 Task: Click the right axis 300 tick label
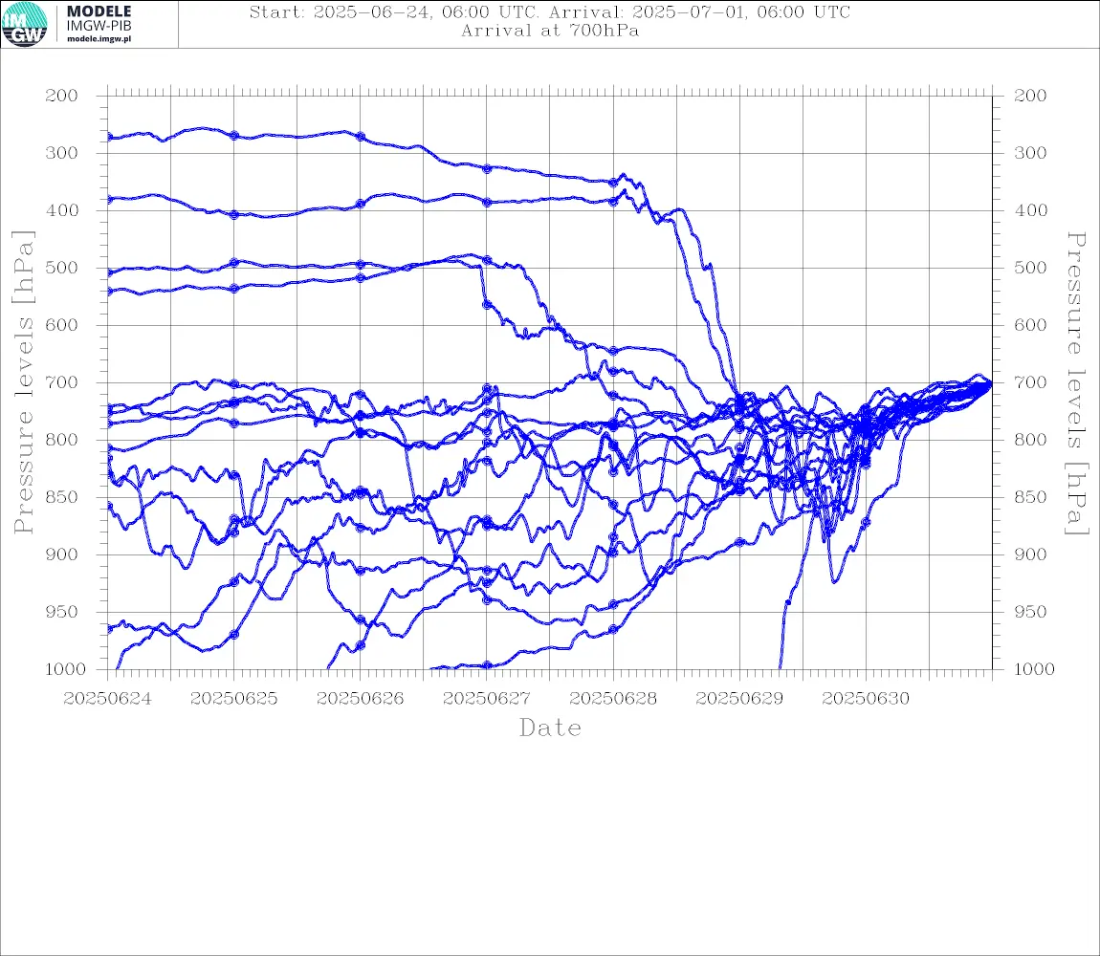pos(1030,153)
